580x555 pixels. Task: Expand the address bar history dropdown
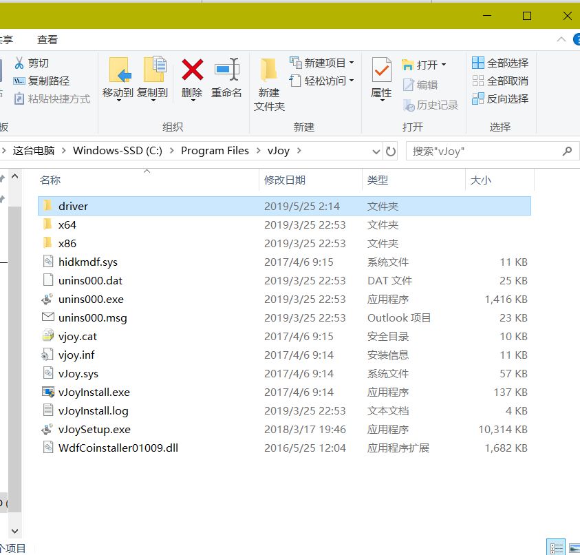point(376,151)
